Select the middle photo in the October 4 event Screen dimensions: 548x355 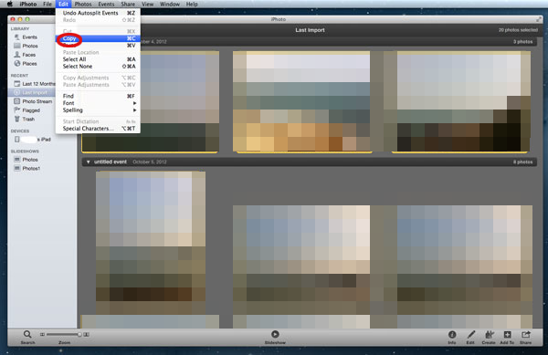pos(301,101)
